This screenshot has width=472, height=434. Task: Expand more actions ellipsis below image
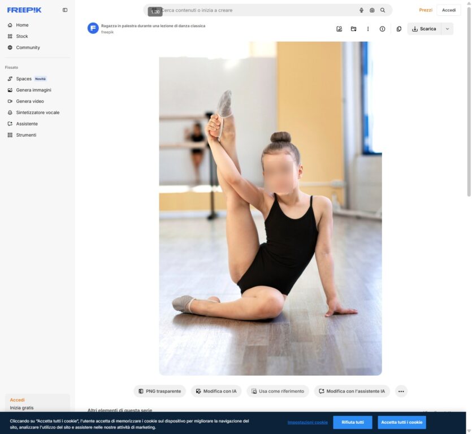[x=401, y=391]
